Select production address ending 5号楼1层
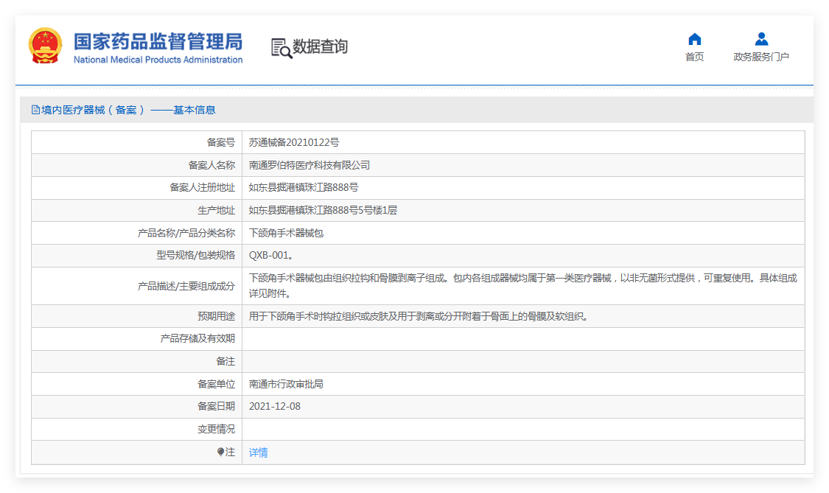The width and height of the screenshot is (829, 493). [x=323, y=210]
